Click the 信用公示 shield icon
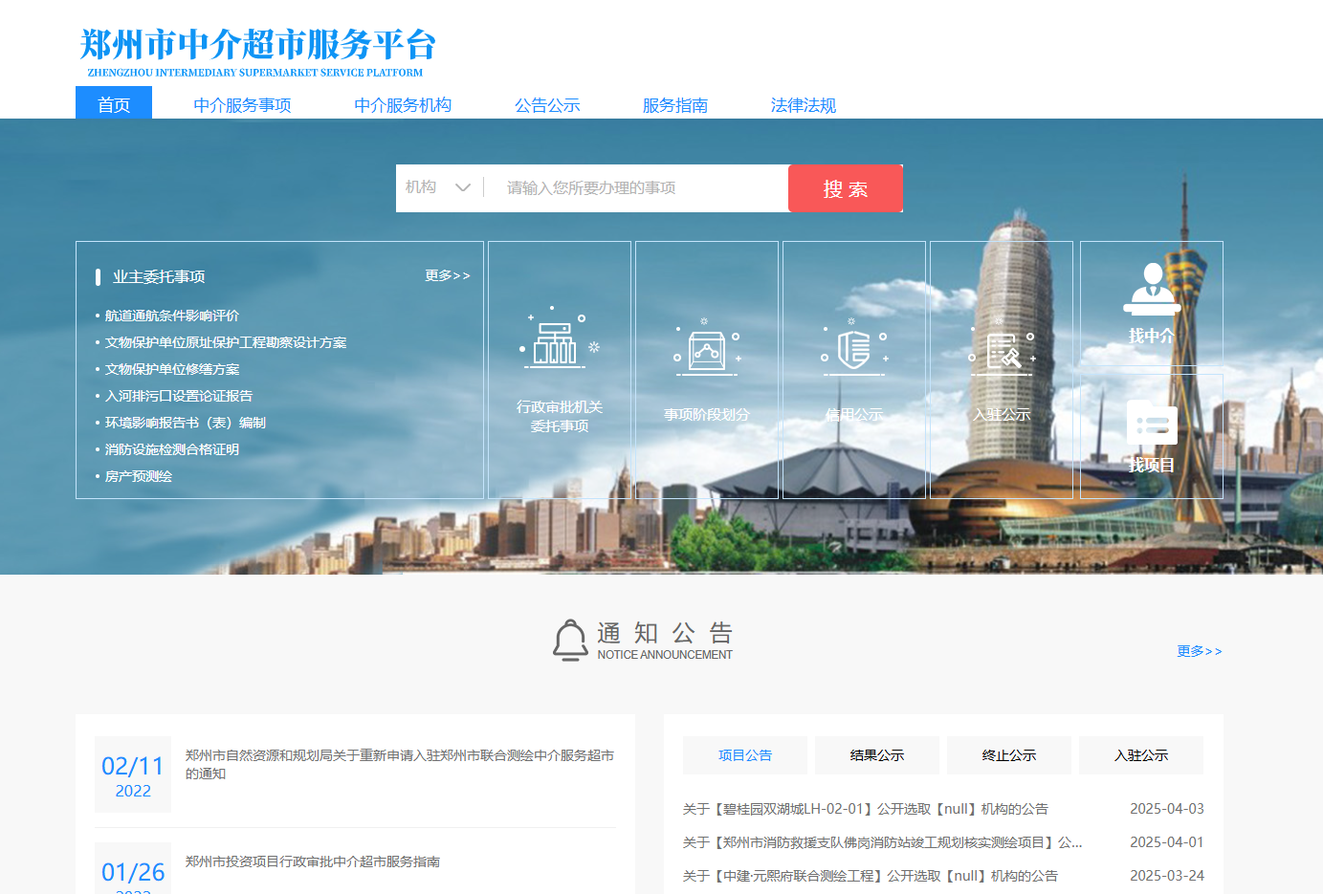The height and width of the screenshot is (894, 1323). coord(853,348)
